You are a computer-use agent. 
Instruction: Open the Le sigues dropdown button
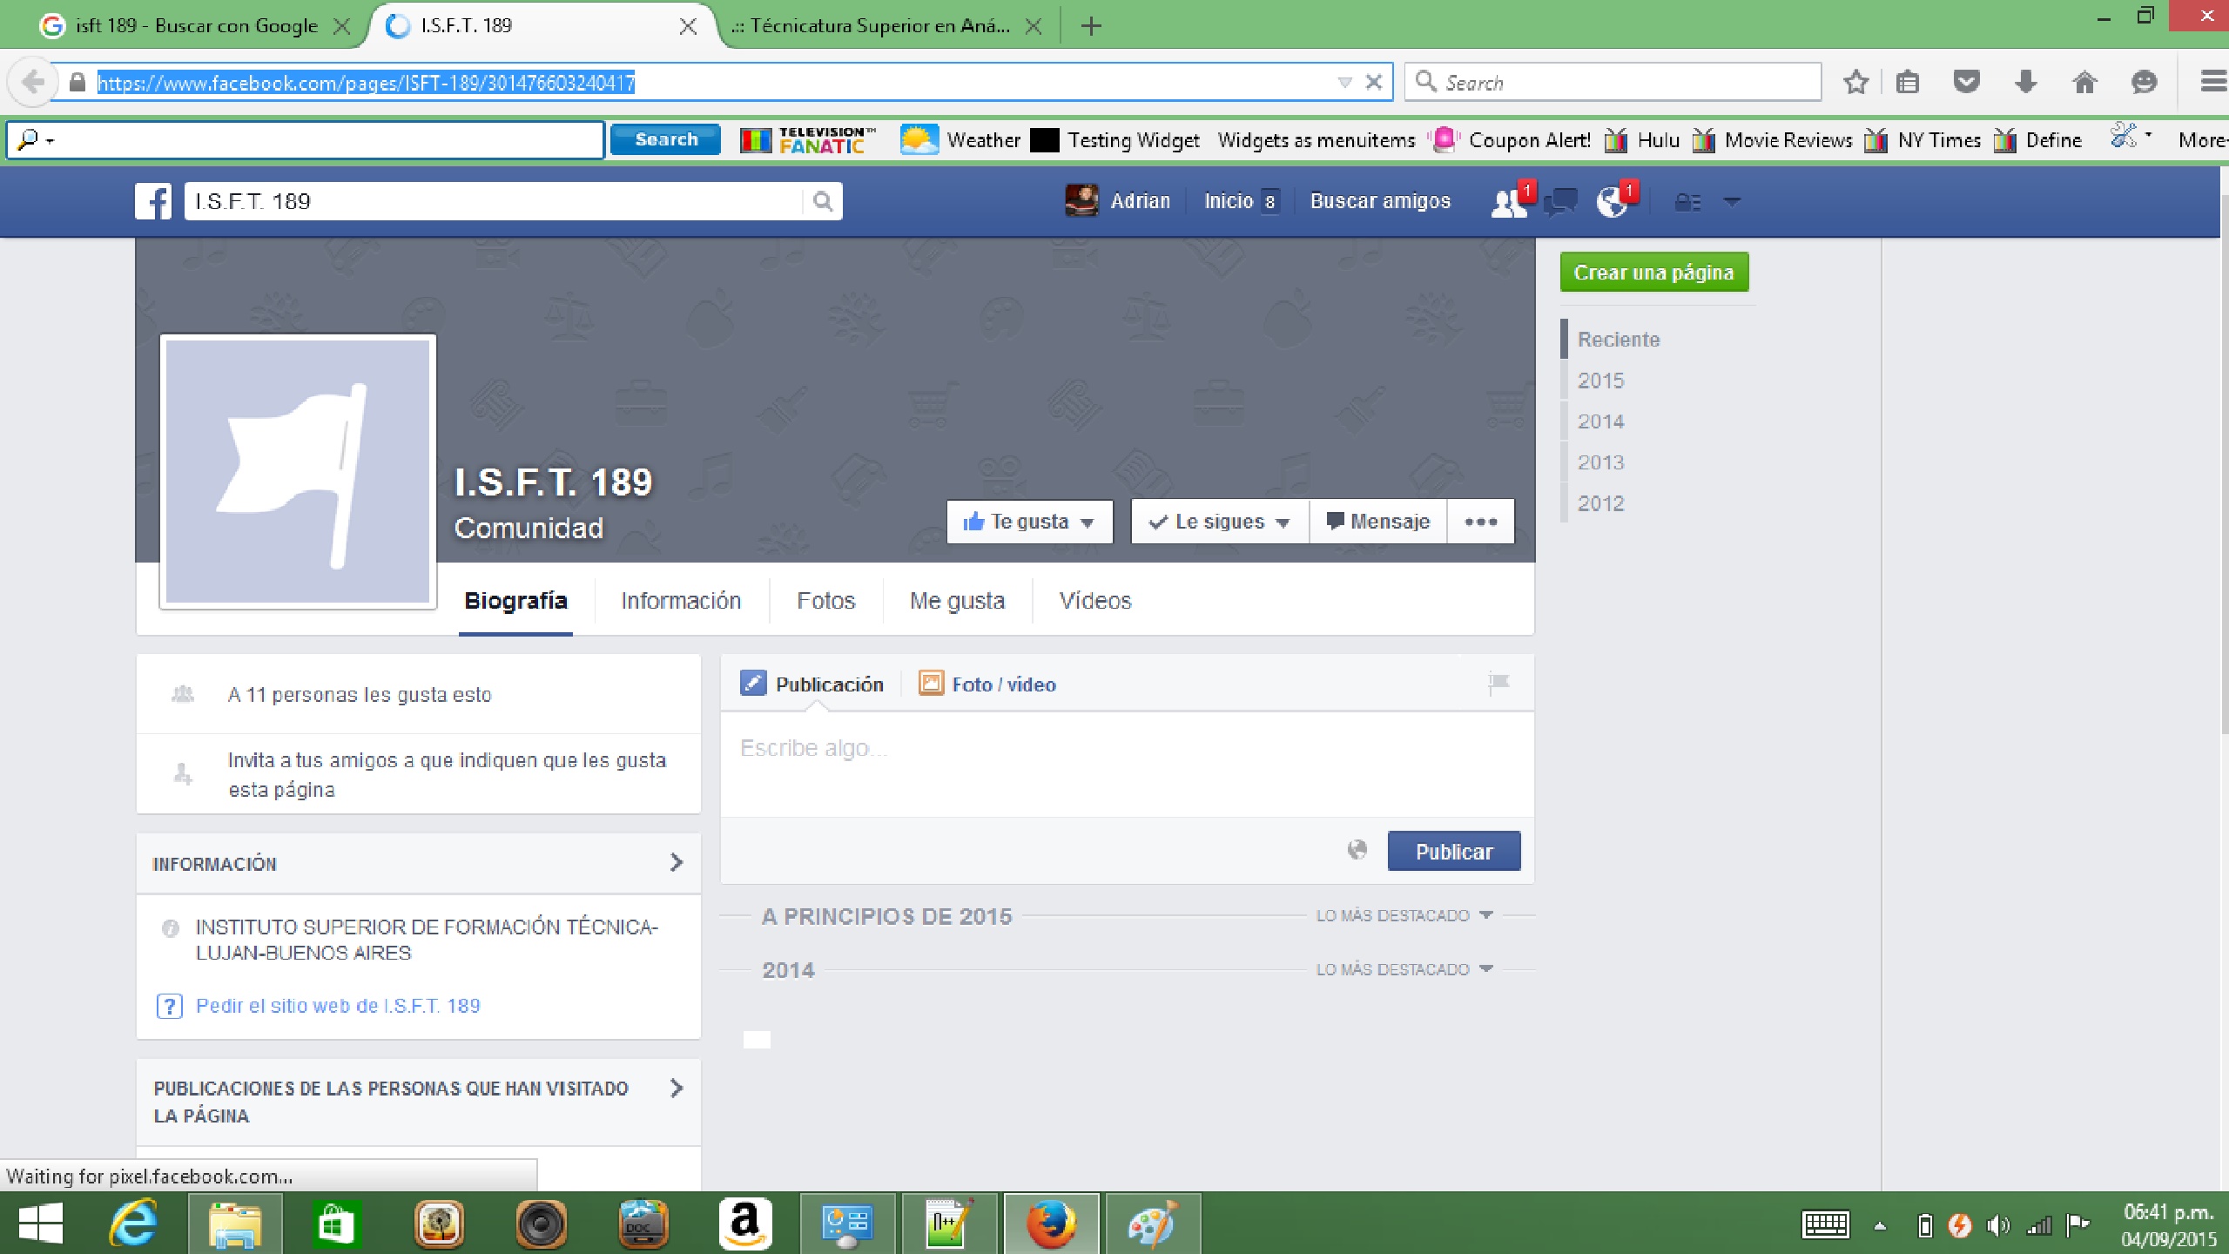click(1220, 522)
